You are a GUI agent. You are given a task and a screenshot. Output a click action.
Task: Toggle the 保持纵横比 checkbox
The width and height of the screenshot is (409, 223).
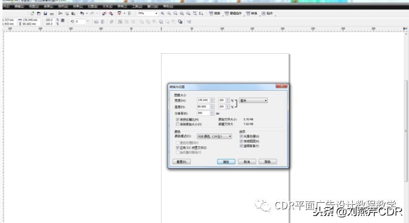tap(178, 120)
